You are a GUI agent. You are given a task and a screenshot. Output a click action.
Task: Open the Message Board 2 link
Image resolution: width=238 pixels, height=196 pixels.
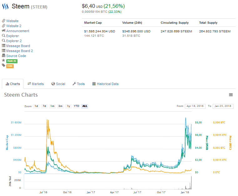[x=19, y=51]
